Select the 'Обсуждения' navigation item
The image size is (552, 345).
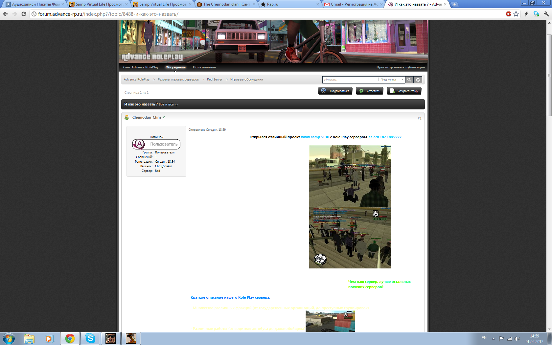(175, 67)
